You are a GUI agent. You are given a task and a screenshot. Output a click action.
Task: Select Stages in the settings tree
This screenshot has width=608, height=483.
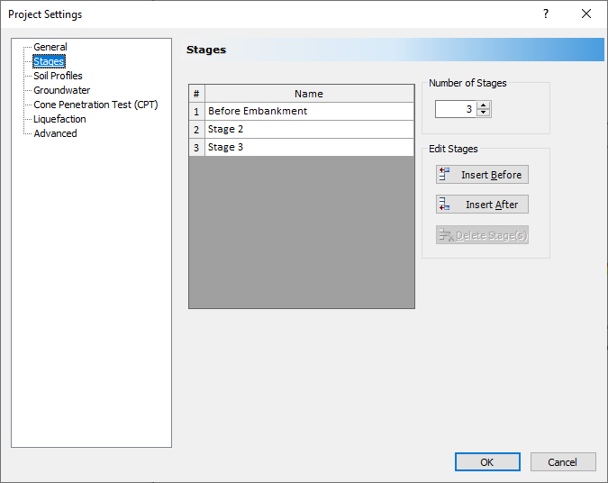tap(49, 61)
